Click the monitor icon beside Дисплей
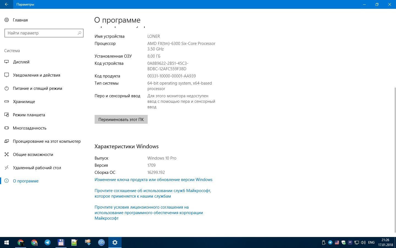The image size is (396, 248). pos(7,62)
